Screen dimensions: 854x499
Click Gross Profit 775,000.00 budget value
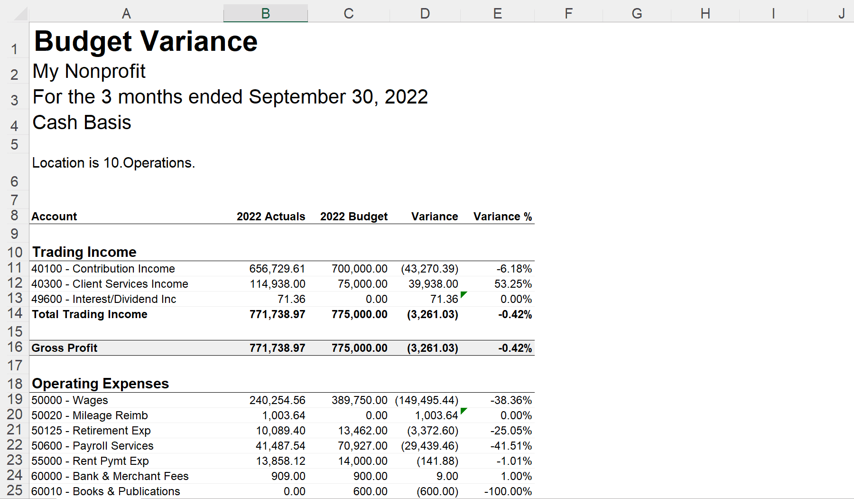tap(359, 348)
